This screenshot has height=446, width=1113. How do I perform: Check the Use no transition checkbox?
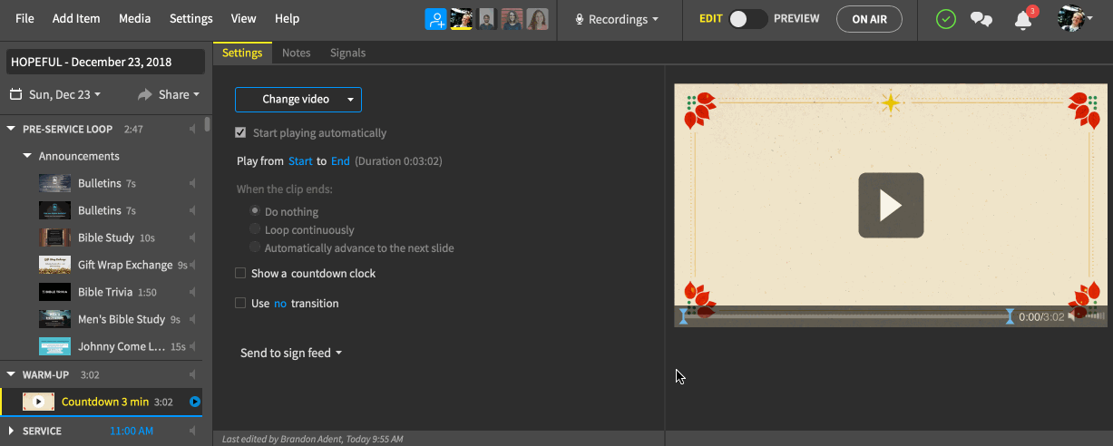240,304
